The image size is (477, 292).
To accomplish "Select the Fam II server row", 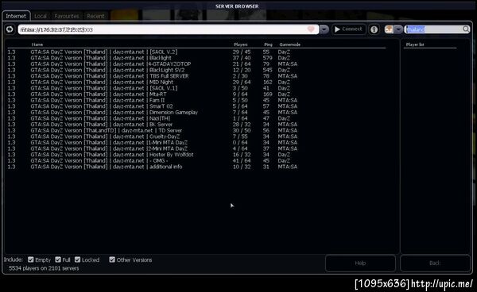I will [x=196, y=100].
